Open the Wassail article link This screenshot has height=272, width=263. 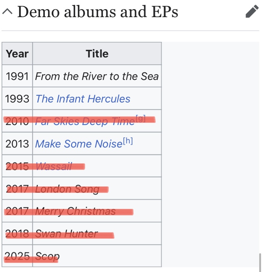[x=54, y=166]
